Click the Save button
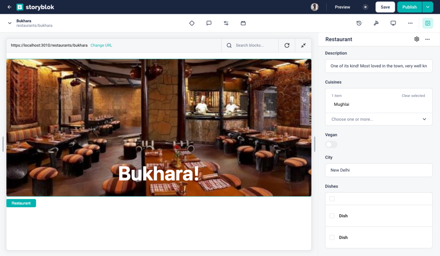The image size is (440, 256). click(385, 7)
